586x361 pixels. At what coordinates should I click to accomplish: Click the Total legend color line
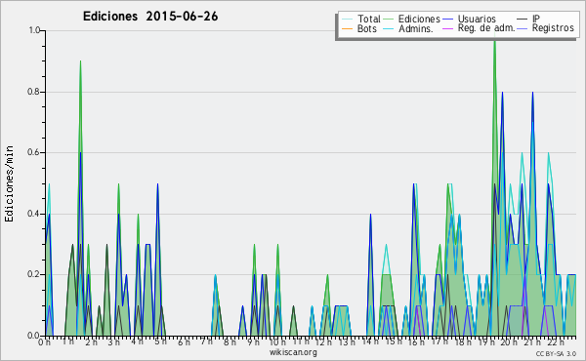347,20
